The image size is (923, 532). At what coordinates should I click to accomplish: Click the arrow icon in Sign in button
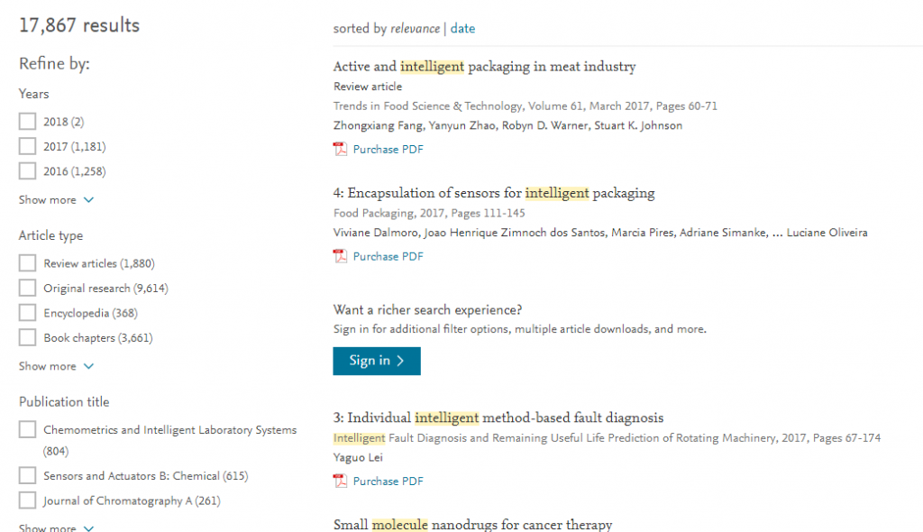(400, 361)
